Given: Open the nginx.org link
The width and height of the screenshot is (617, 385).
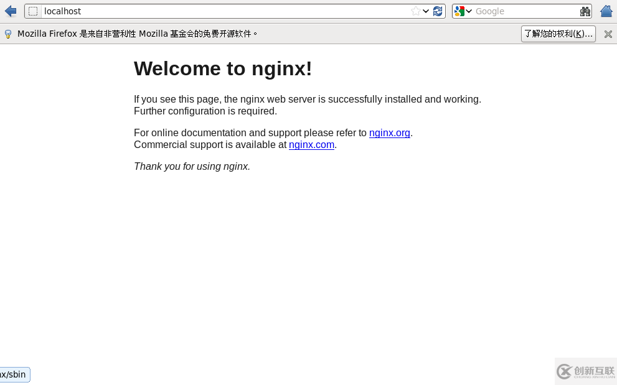Looking at the screenshot, I should click(x=390, y=133).
